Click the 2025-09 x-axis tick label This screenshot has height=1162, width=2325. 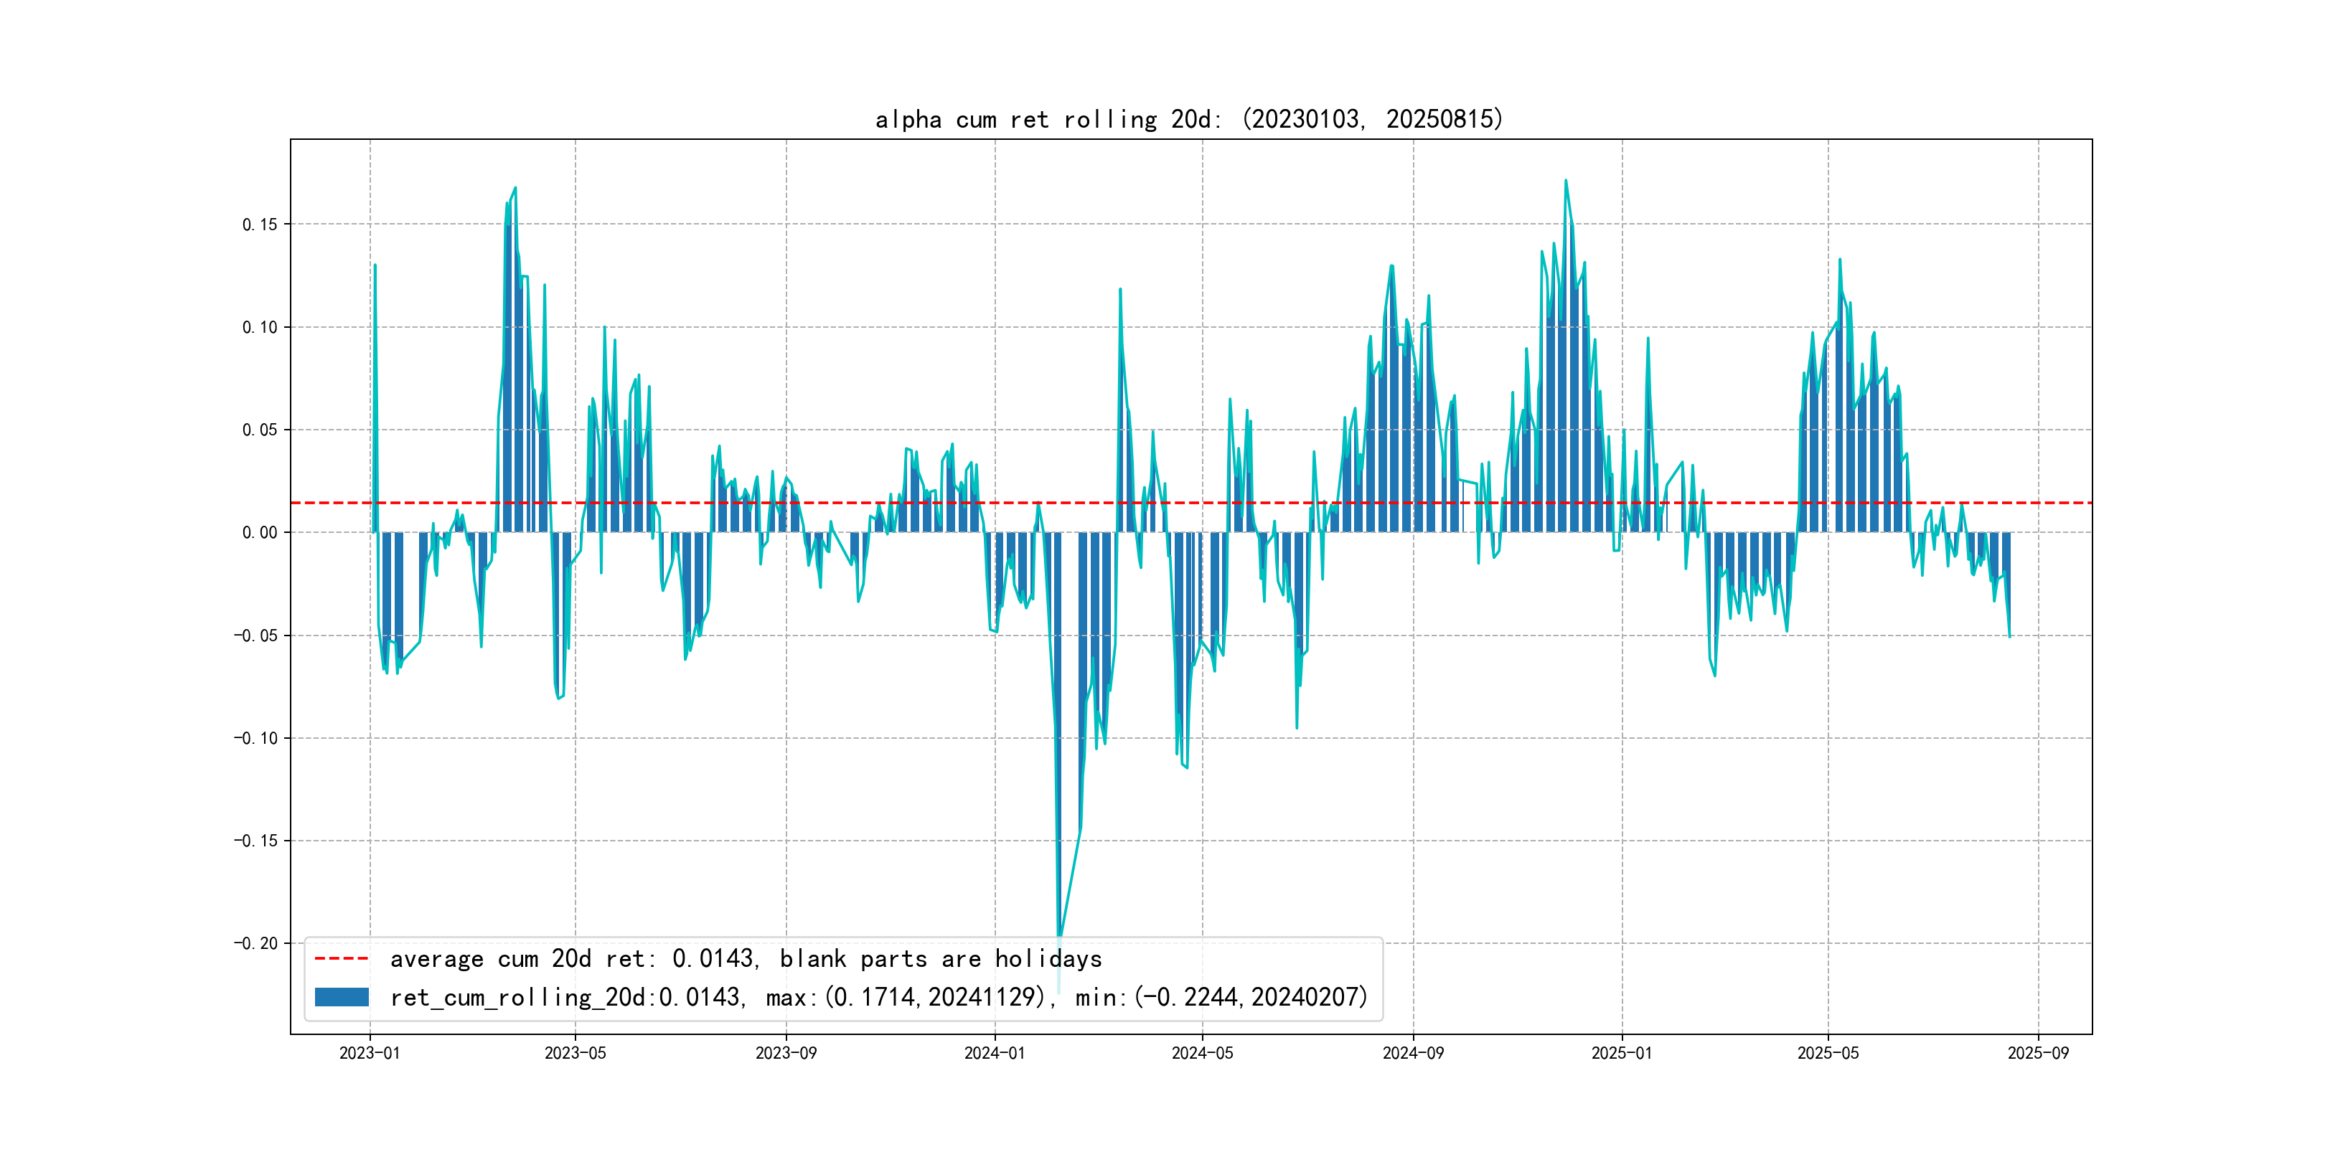click(x=2037, y=1053)
